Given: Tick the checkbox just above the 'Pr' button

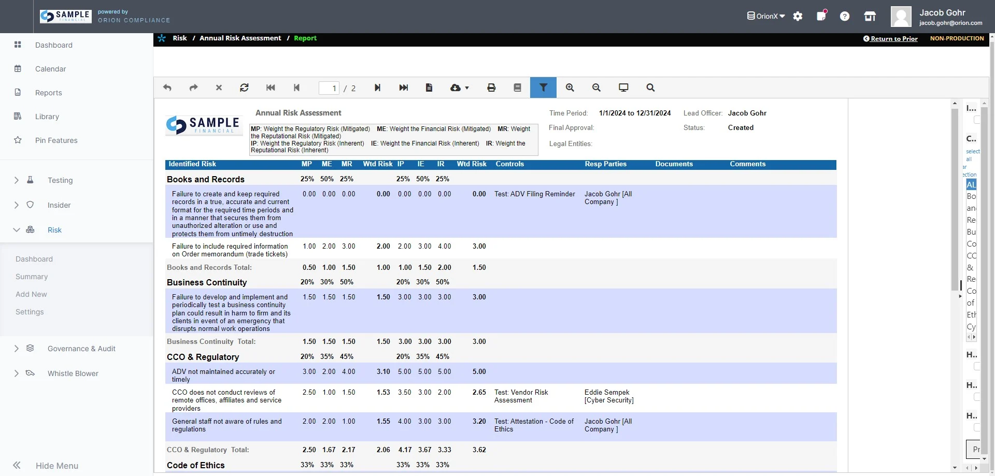Looking at the screenshot, I should tap(976, 427).
